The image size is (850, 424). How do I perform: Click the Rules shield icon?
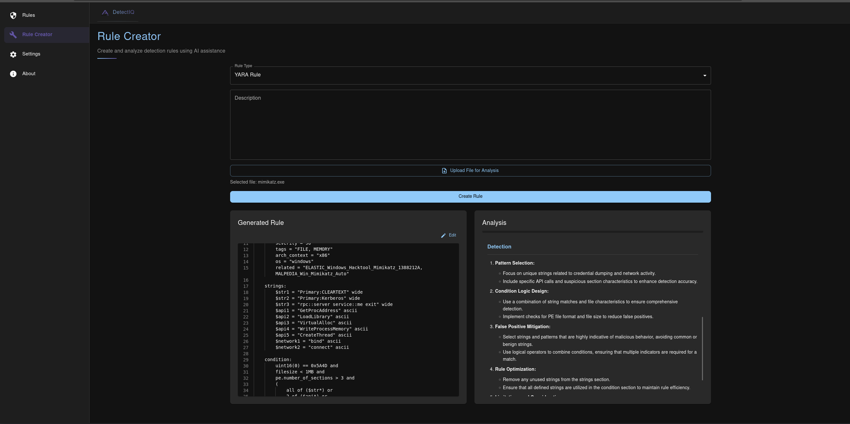pos(13,15)
